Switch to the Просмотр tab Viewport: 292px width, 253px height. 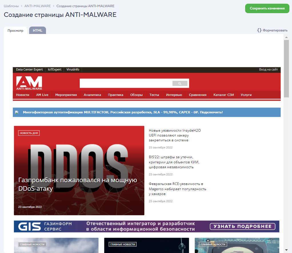tap(15, 31)
